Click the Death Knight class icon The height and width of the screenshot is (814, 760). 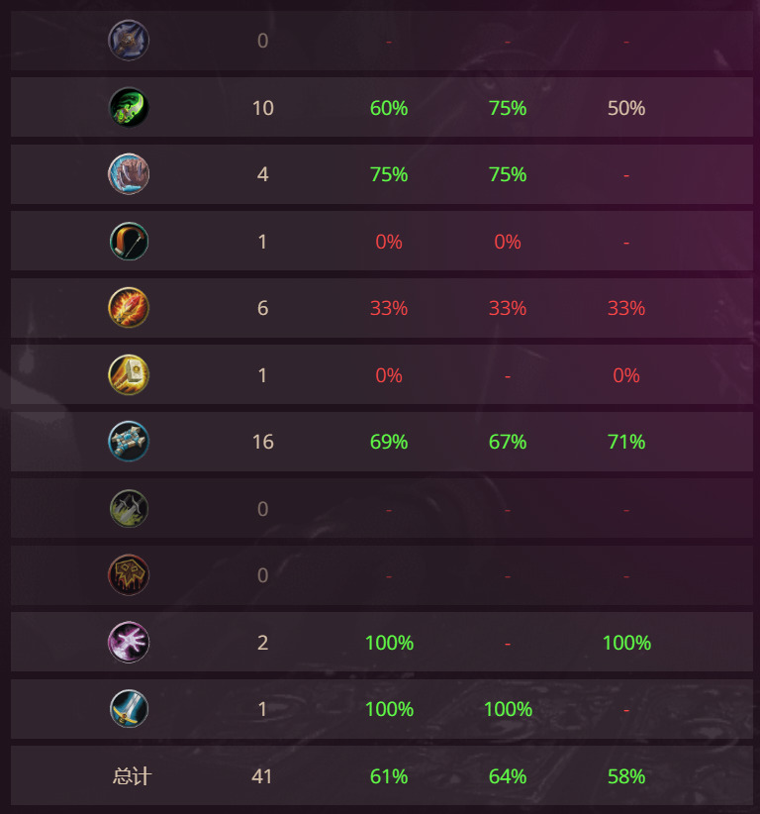click(129, 41)
